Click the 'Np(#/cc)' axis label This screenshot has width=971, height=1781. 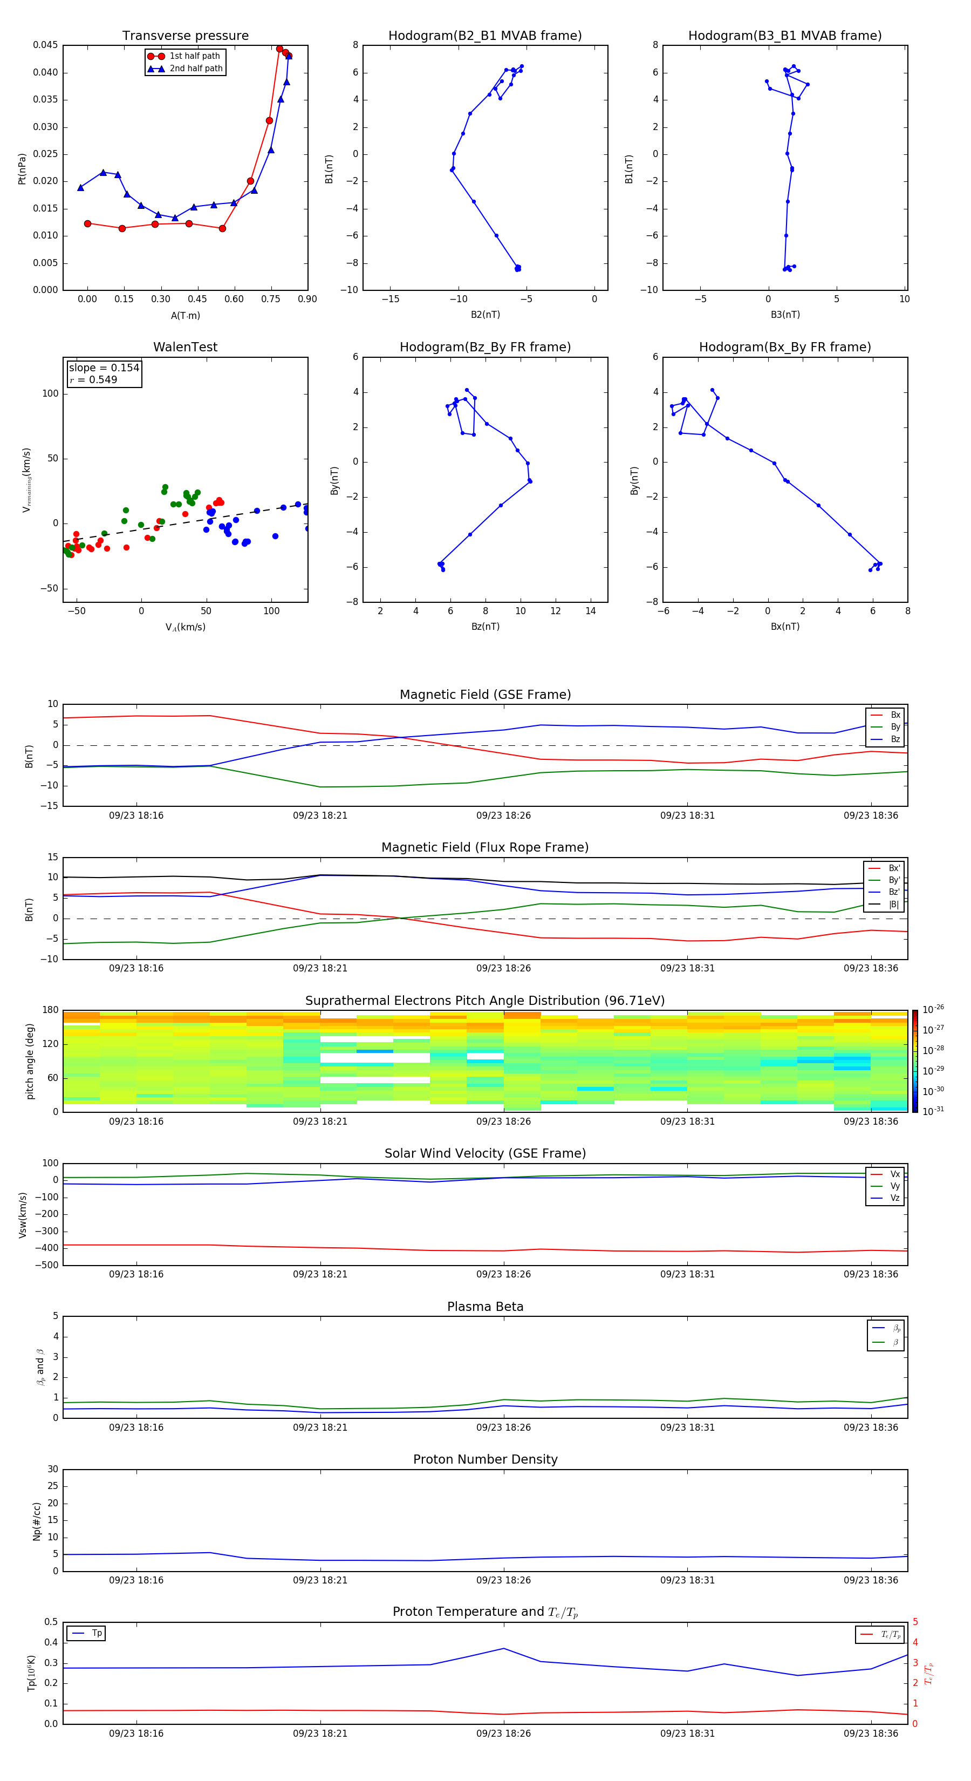pos(37,1521)
